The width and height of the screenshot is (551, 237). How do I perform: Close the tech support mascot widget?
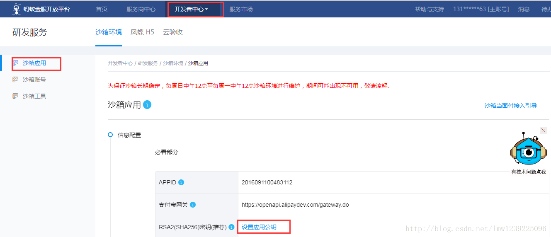coord(544,130)
